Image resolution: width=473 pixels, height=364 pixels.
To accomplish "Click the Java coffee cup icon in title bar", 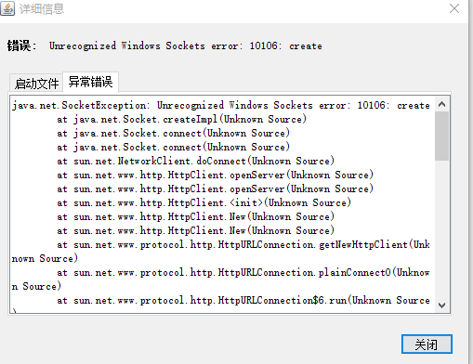I will coord(7,8).
